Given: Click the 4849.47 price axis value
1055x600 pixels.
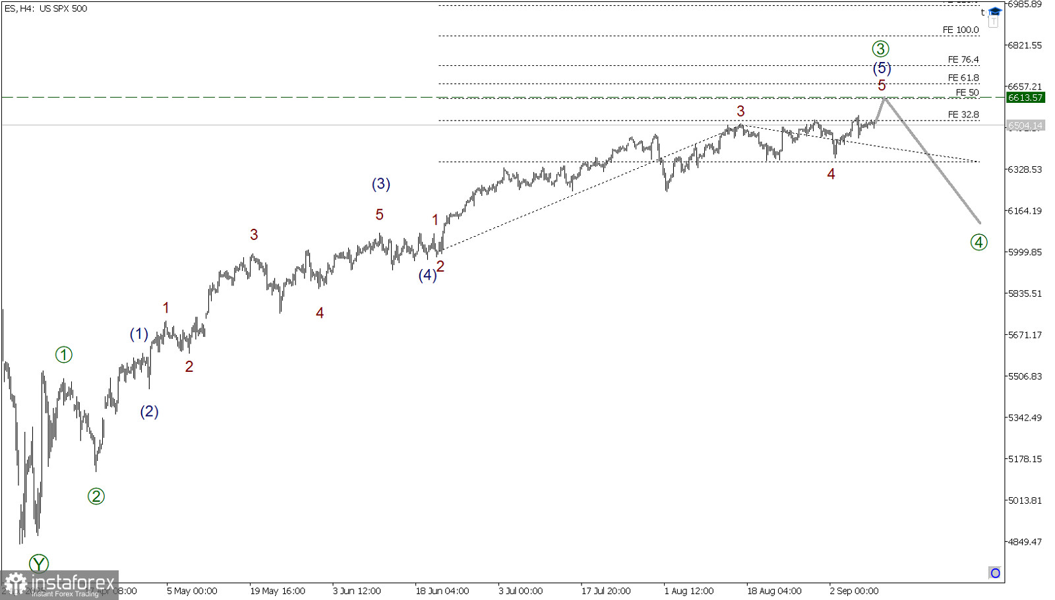Looking at the screenshot, I should (x=1025, y=541).
